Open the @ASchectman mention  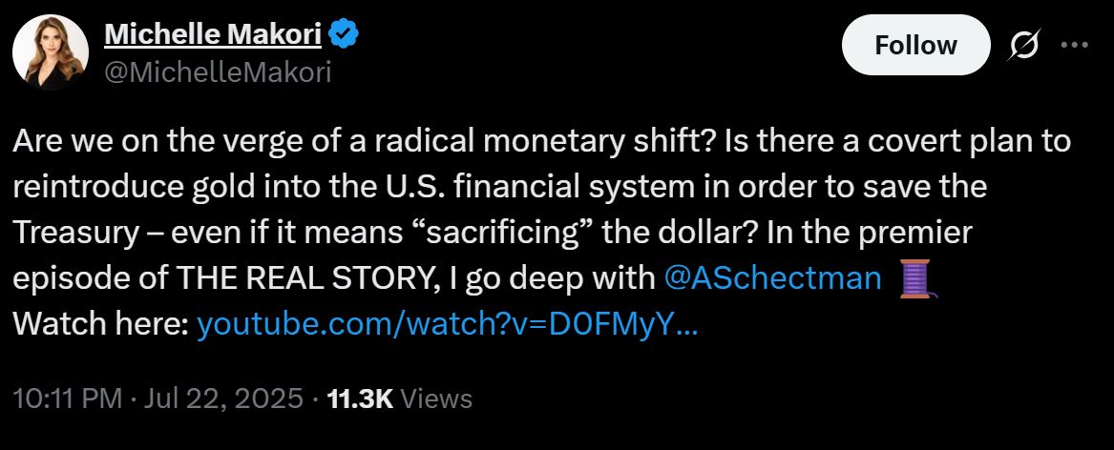tap(772, 278)
